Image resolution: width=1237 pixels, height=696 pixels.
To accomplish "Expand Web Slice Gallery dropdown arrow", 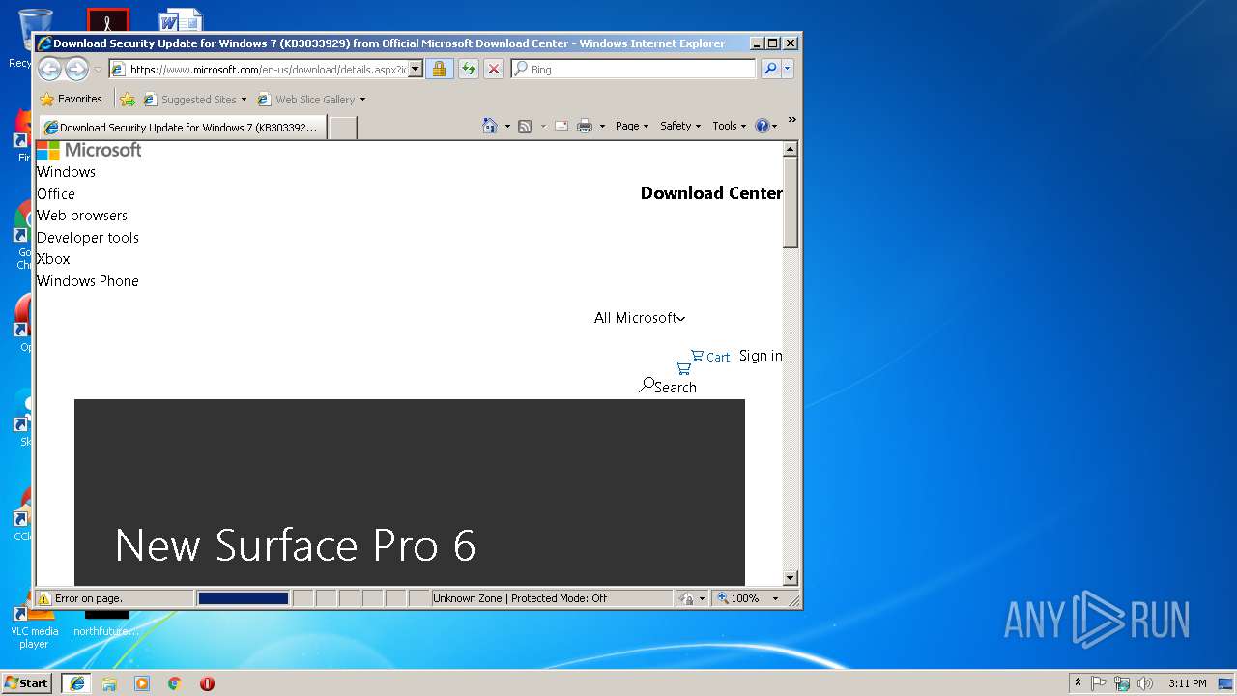I will point(363,100).
